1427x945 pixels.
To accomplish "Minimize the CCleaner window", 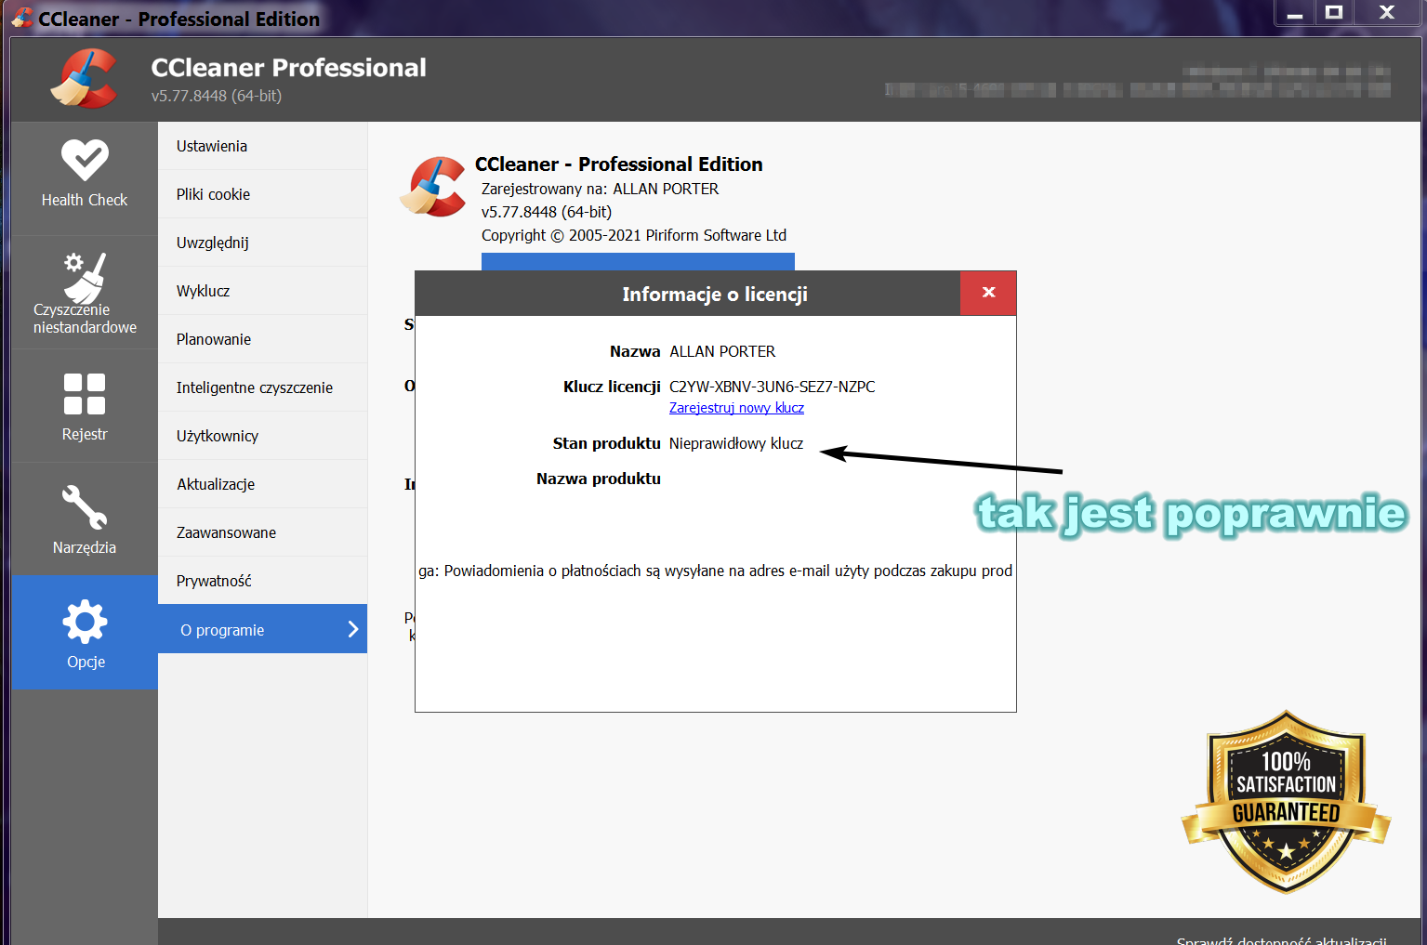I will pos(1295,12).
